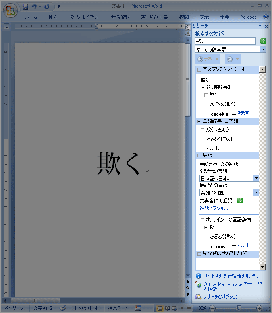This screenshot has height=313, width=272.
Task: Toggle the ruler display icon above scrollbar
Action: [188, 27]
